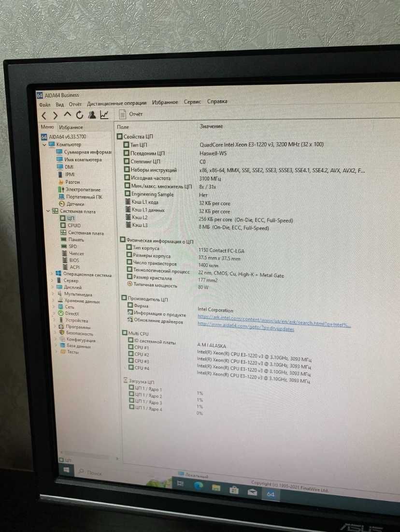Open Системная плата child item
Image resolution: width=400 pixels, height=532 pixels.
click(x=82, y=233)
